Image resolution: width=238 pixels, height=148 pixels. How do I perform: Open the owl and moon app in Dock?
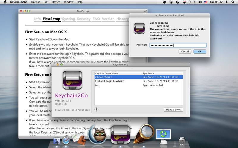pyautogui.click(x=97, y=134)
